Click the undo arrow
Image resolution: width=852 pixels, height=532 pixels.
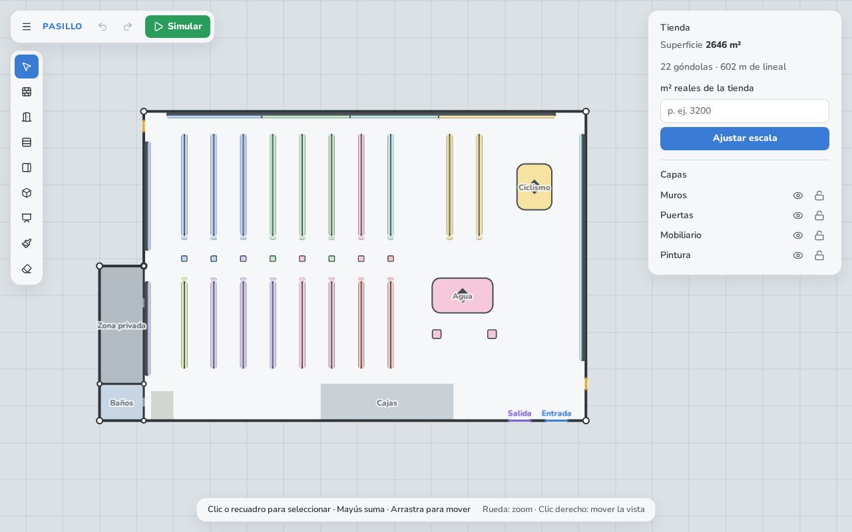(x=103, y=27)
